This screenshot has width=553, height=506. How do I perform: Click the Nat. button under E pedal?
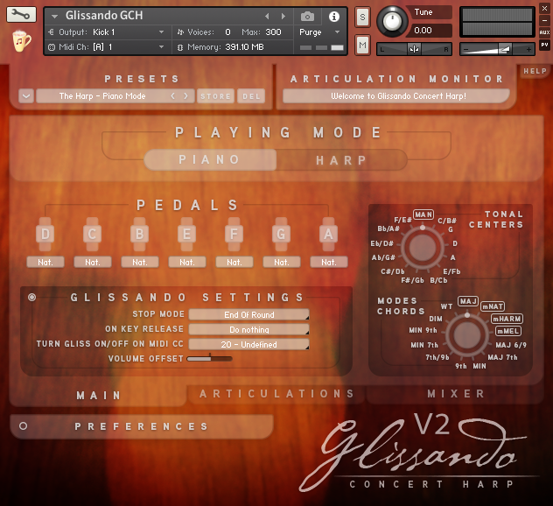pyautogui.click(x=187, y=262)
